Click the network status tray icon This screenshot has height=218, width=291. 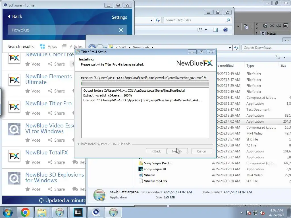click(x=255, y=213)
